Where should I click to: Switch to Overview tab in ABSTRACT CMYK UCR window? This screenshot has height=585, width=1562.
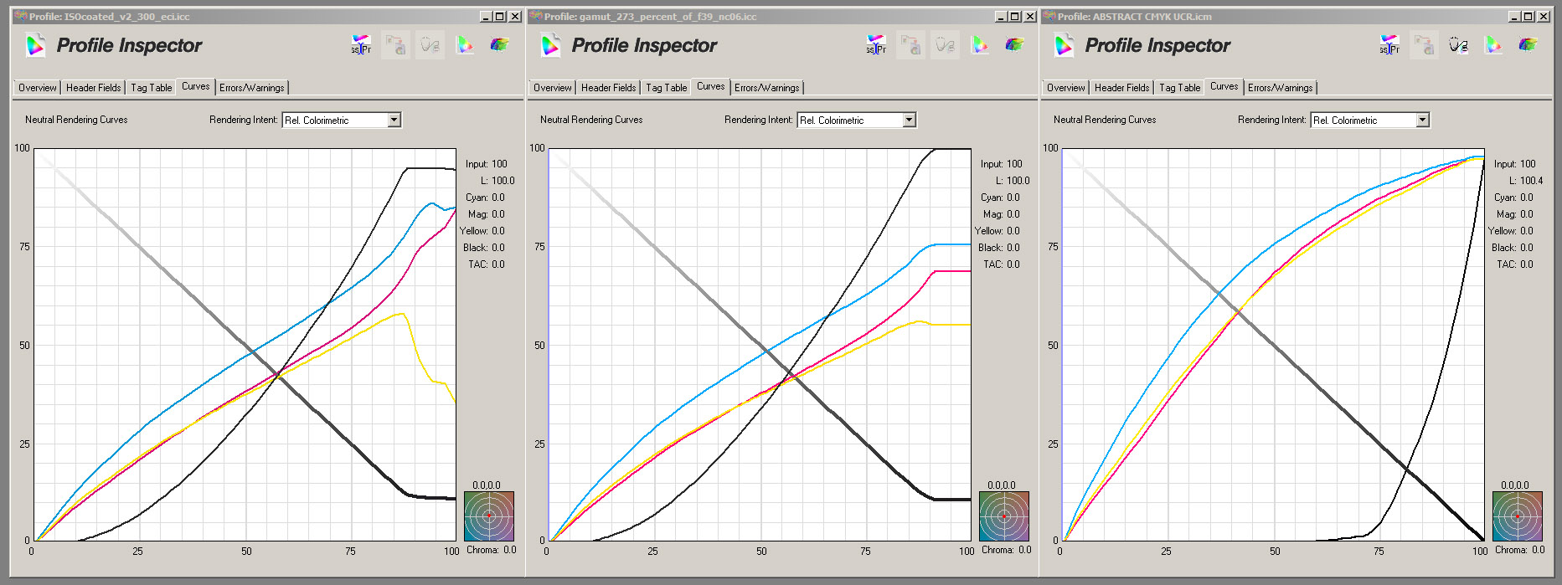coord(1066,87)
